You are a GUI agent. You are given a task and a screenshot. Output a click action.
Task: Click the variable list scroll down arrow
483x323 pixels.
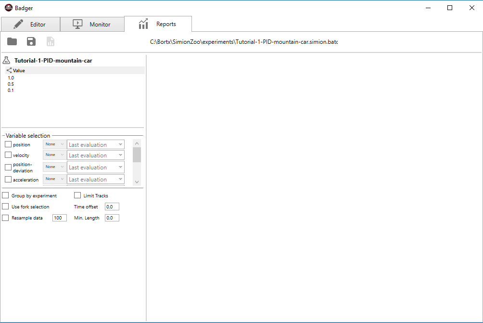[x=137, y=182]
